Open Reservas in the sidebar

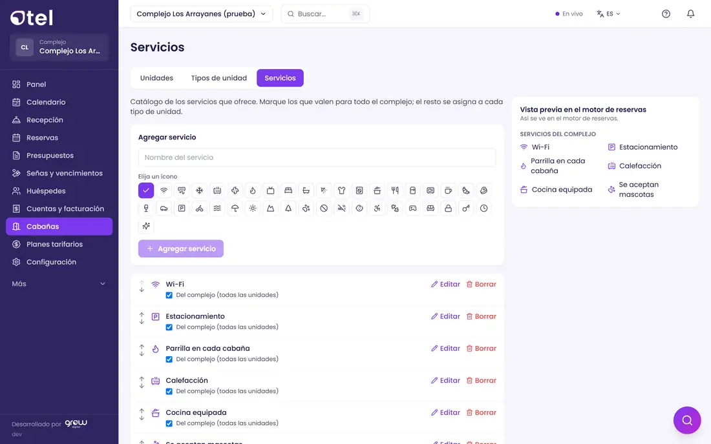pyautogui.click(x=59, y=137)
